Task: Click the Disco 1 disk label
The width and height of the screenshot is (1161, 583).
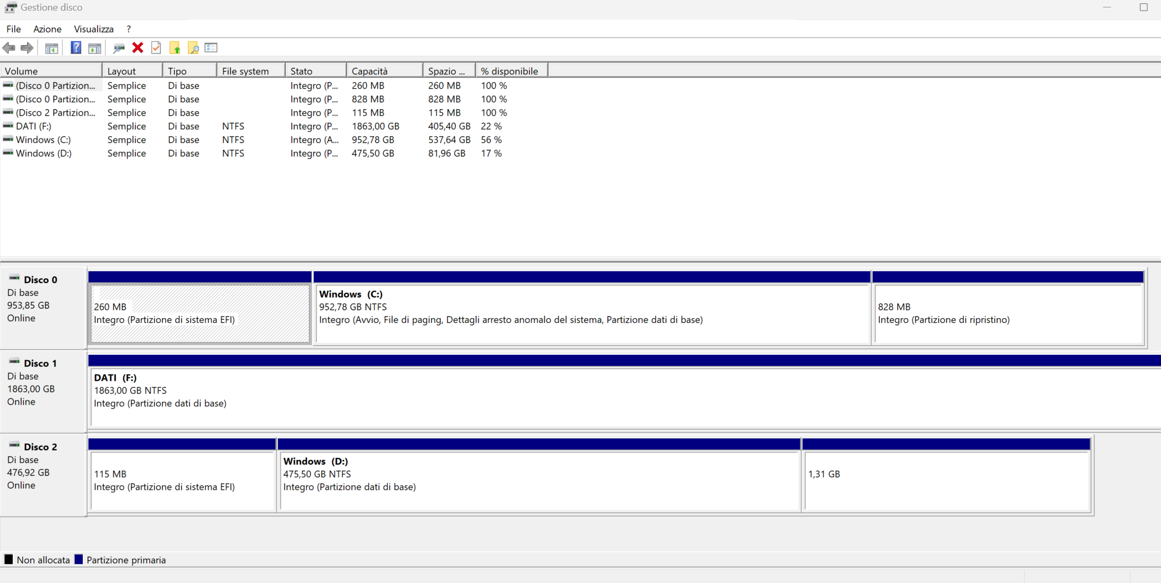Action: (x=40, y=363)
